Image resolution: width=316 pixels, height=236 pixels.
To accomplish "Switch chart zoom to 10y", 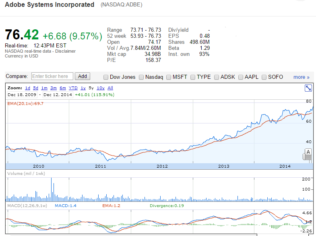I will [101, 88].
